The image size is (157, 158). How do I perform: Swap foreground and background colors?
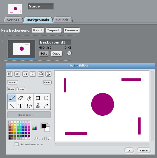coord(48,124)
